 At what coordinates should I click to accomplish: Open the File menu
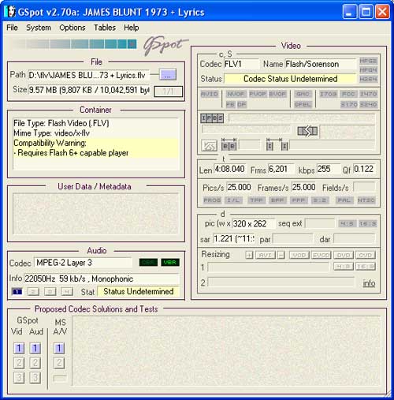(x=12, y=28)
